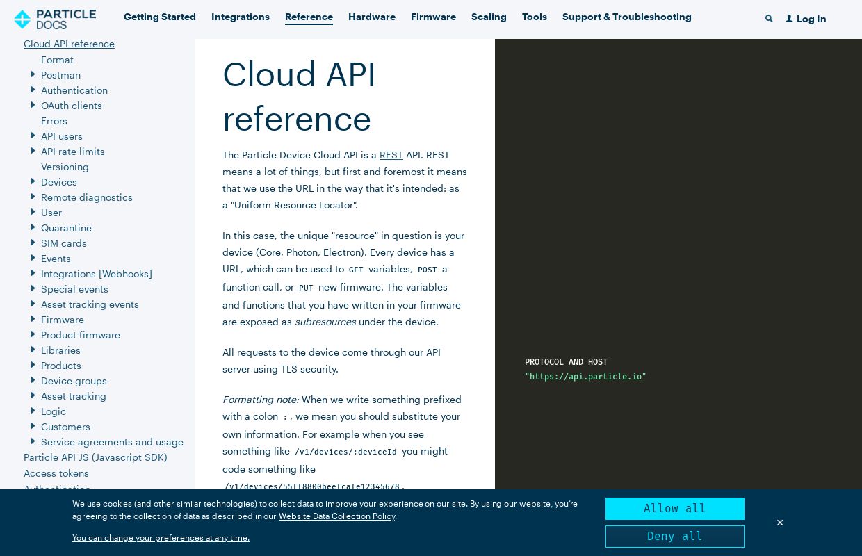
Task: Dismiss cookie banner with X icon
Action: pos(780,523)
